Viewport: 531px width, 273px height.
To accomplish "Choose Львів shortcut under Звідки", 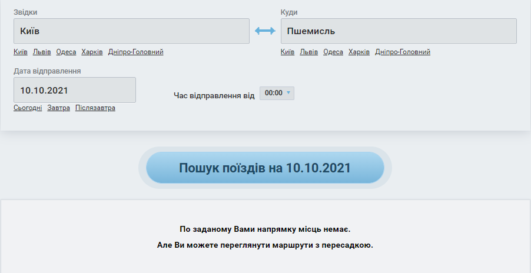I will (x=42, y=52).
